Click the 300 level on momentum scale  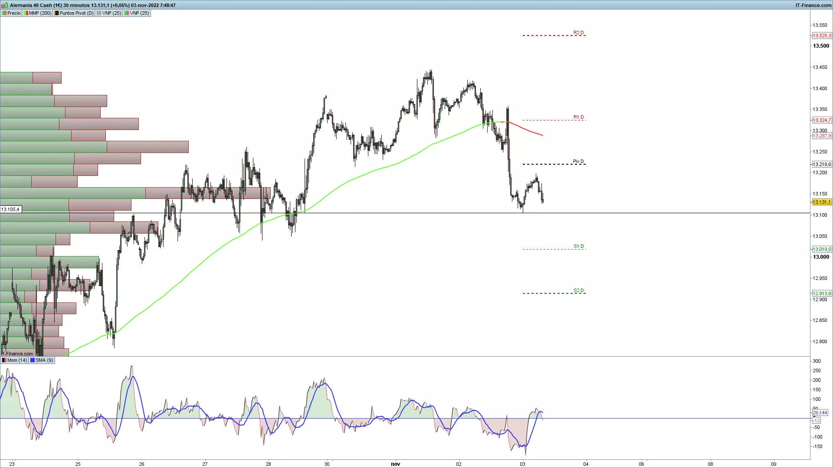tap(817, 361)
